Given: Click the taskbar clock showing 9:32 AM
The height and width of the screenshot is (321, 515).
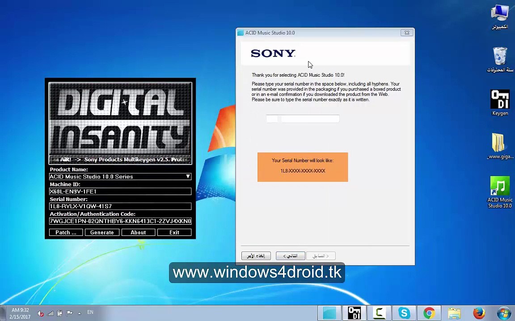Looking at the screenshot, I should coord(20,313).
